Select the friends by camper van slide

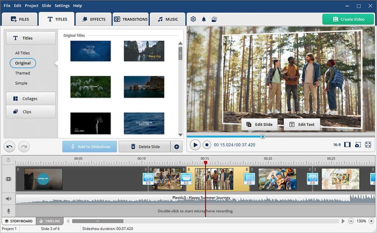(167, 179)
